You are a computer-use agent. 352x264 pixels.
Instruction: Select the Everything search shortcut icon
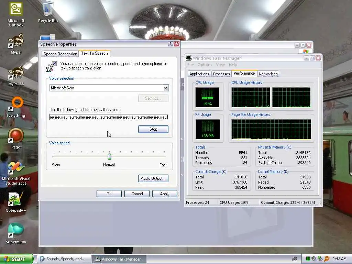16,107
